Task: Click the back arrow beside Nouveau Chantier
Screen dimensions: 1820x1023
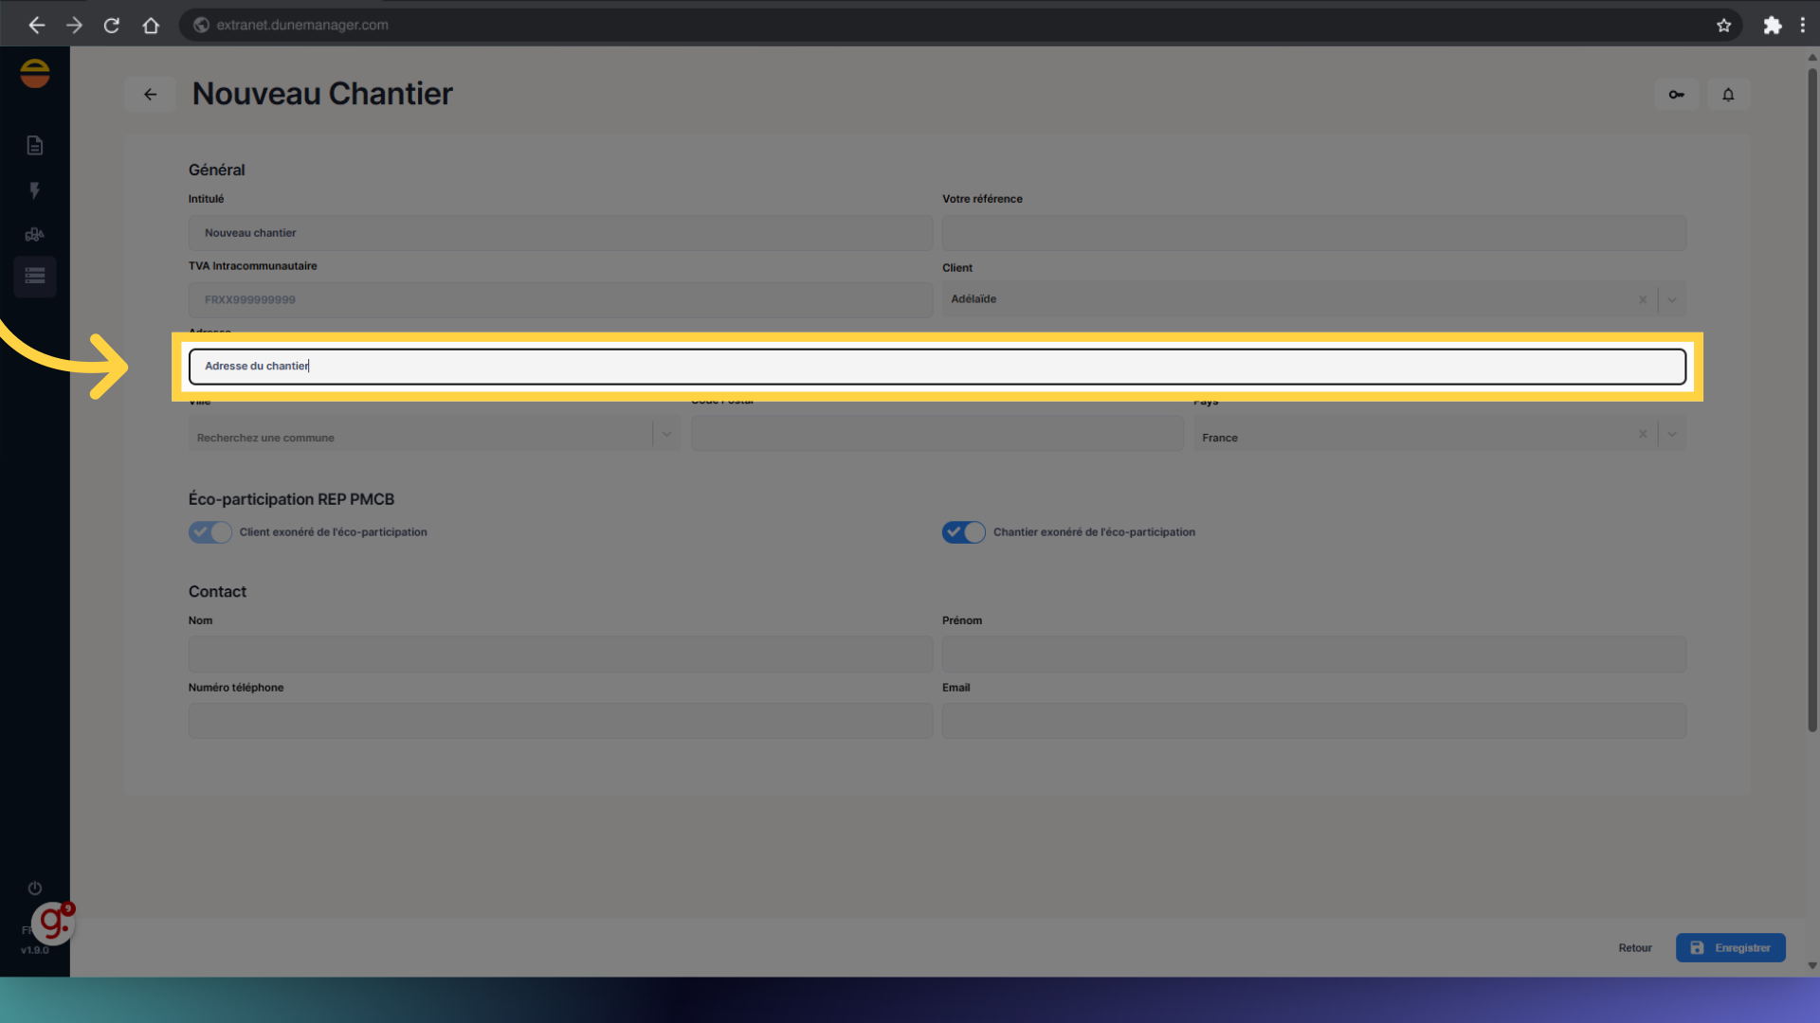Action: (150, 95)
